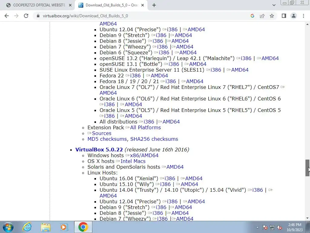
Task: Download Ubuntu 14.04 Trusty i386 for 5.0.22
Action: point(257,190)
